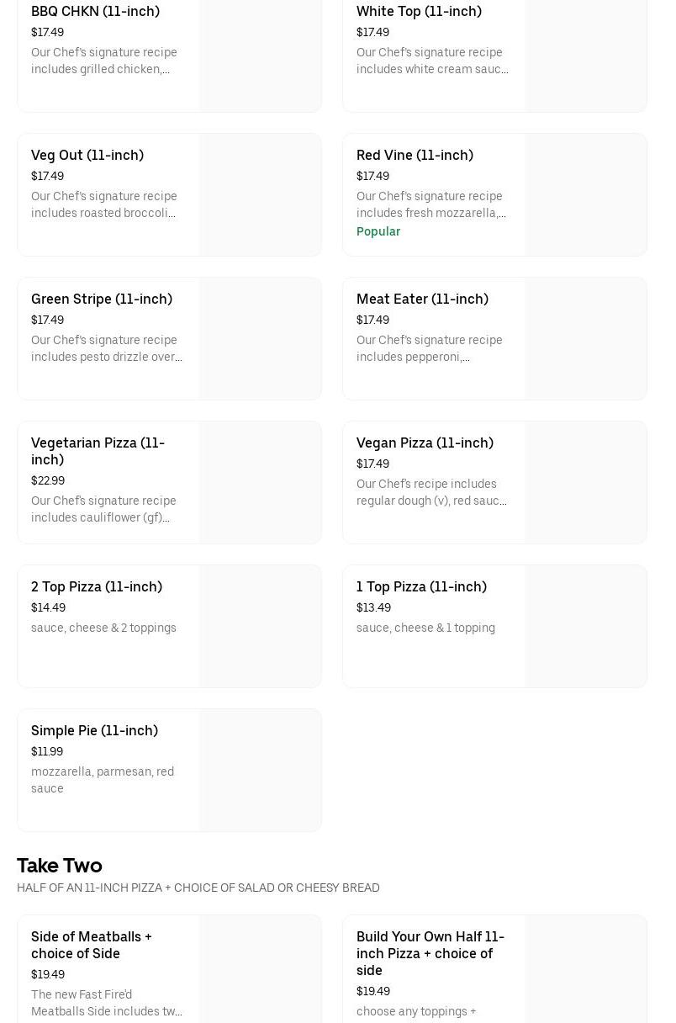This screenshot has width=676, height=1023.
Task: Click the Popular label on Red Vine
Action: [x=378, y=231]
